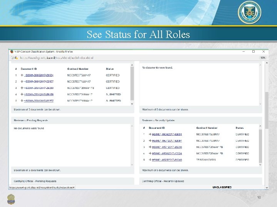Click scrollbar thumb in Reviewer Recently Updated list
This screenshot has height=207, width=277.
[x=260, y=146]
